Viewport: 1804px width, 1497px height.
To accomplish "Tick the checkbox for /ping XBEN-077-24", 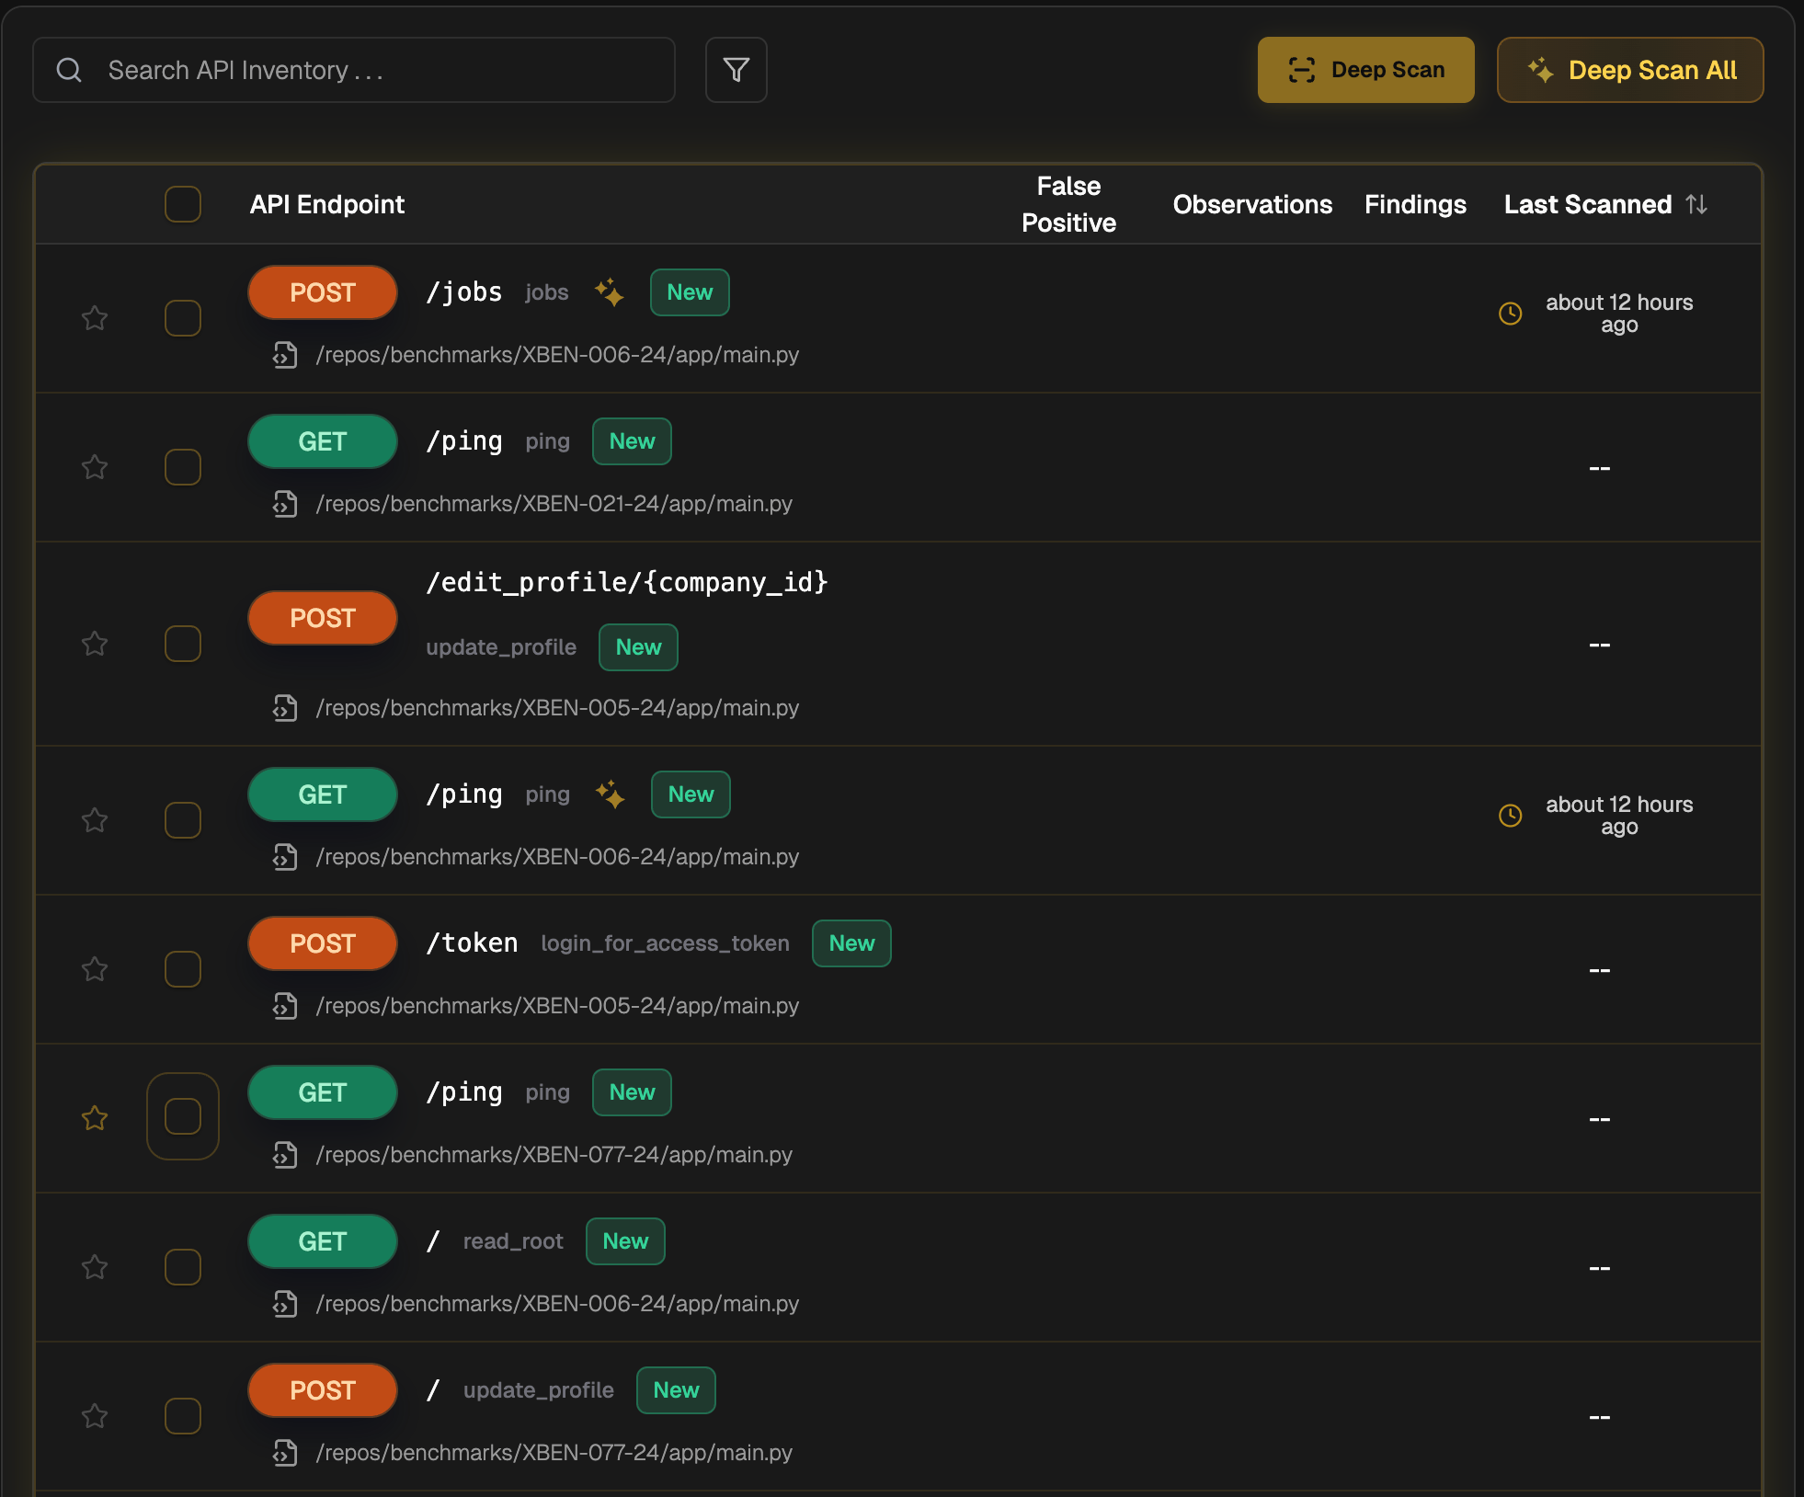I will [x=183, y=1116].
